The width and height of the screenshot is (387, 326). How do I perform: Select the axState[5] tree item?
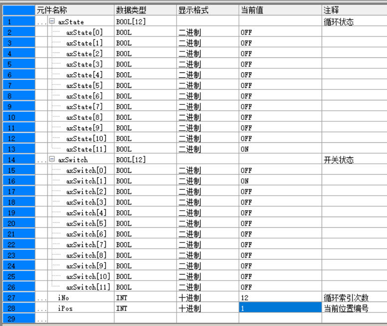(x=84, y=85)
